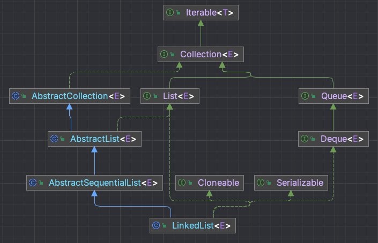Click the abstract class icon on AbstractList<E>
Viewport: 378px width, 243px height.
click(x=54, y=139)
